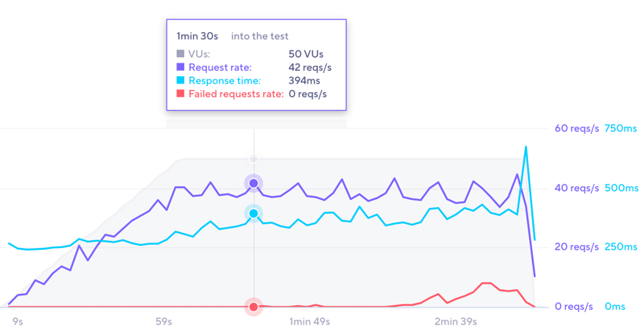
Task: Click the "Failed requests rate:" label in tooltip
Action: tap(236, 94)
